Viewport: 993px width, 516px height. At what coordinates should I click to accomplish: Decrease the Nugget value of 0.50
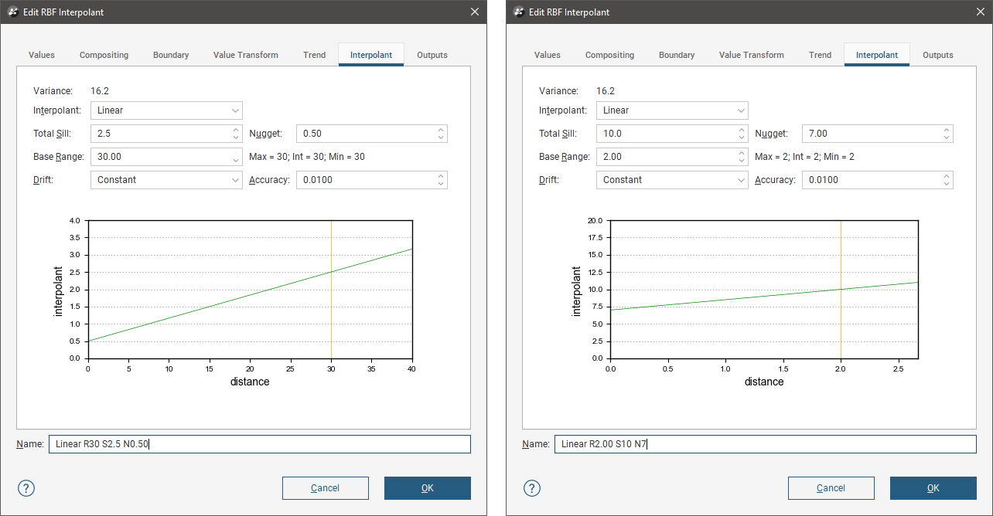click(440, 137)
